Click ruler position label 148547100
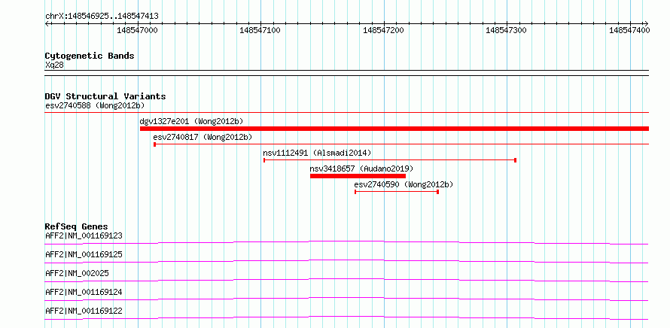 tap(260, 30)
